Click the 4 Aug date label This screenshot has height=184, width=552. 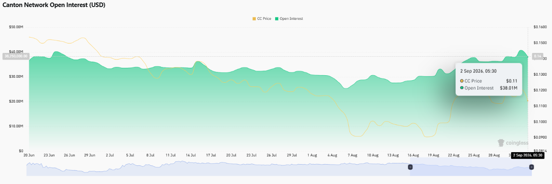pos(333,155)
